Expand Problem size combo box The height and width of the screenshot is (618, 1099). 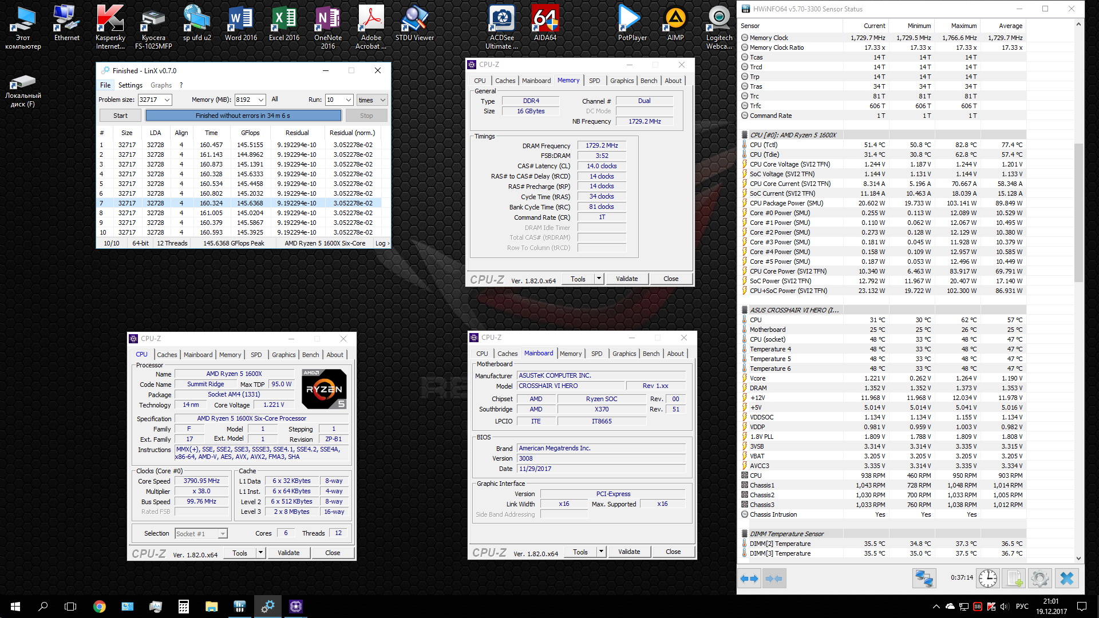coord(167,100)
